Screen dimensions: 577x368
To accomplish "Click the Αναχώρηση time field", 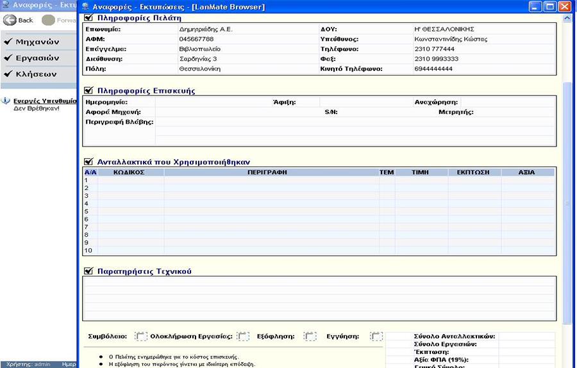I will [508, 102].
